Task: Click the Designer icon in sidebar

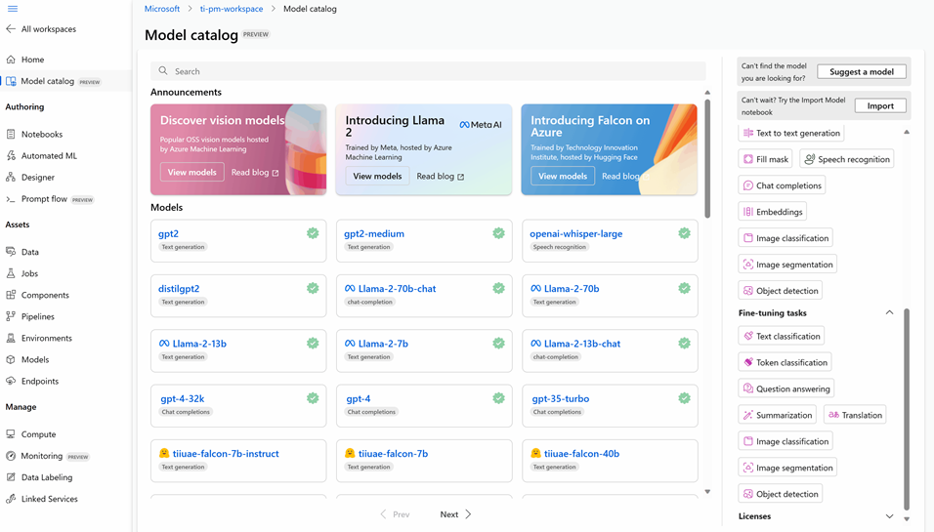Action: point(11,178)
